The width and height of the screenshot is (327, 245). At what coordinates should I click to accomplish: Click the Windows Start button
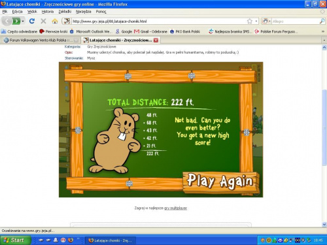pos(15,240)
